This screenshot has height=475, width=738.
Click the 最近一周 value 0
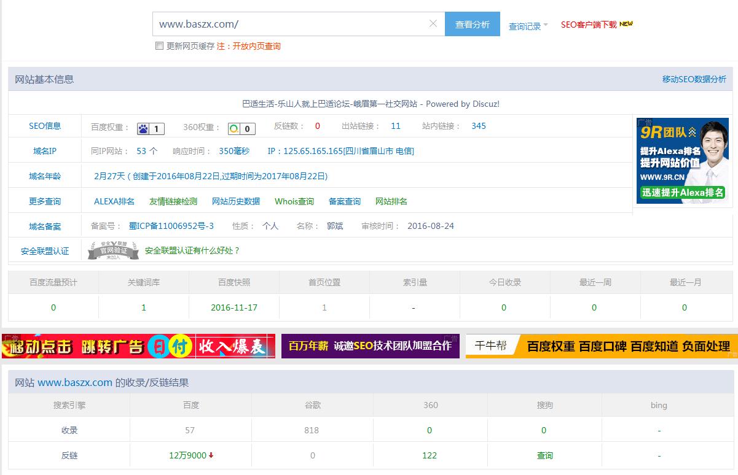[594, 307]
